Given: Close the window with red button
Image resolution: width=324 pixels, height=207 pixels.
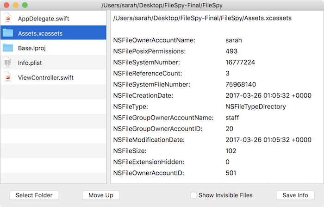Looking at the screenshot, I should [6, 5].
